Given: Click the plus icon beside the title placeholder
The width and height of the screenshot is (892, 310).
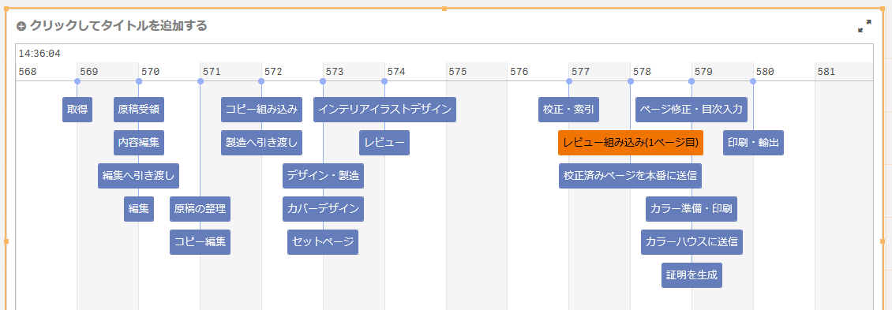Looking at the screenshot, I should (x=21, y=26).
